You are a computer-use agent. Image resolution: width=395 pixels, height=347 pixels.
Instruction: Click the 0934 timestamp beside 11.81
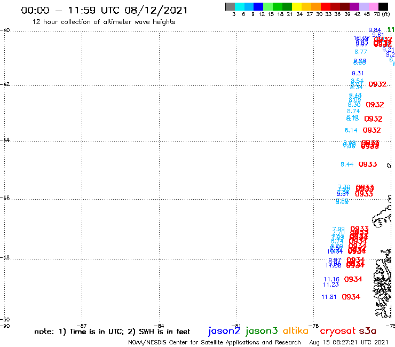click(351, 297)
